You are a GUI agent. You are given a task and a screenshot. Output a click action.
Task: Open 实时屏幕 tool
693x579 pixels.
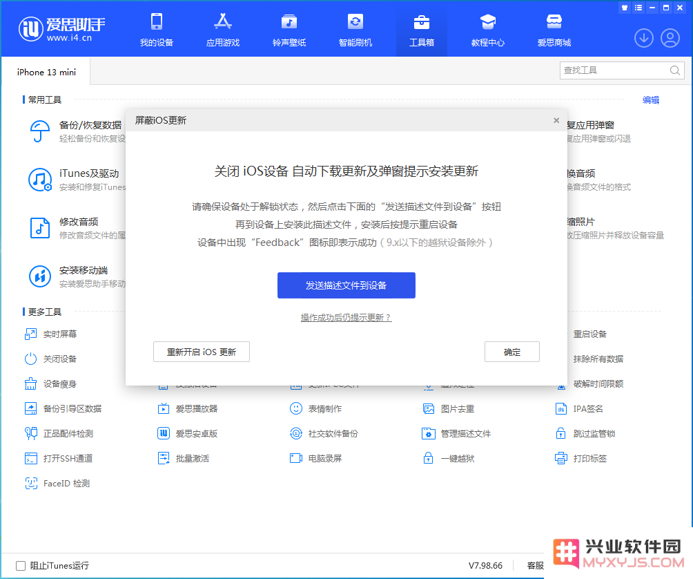tap(51, 334)
